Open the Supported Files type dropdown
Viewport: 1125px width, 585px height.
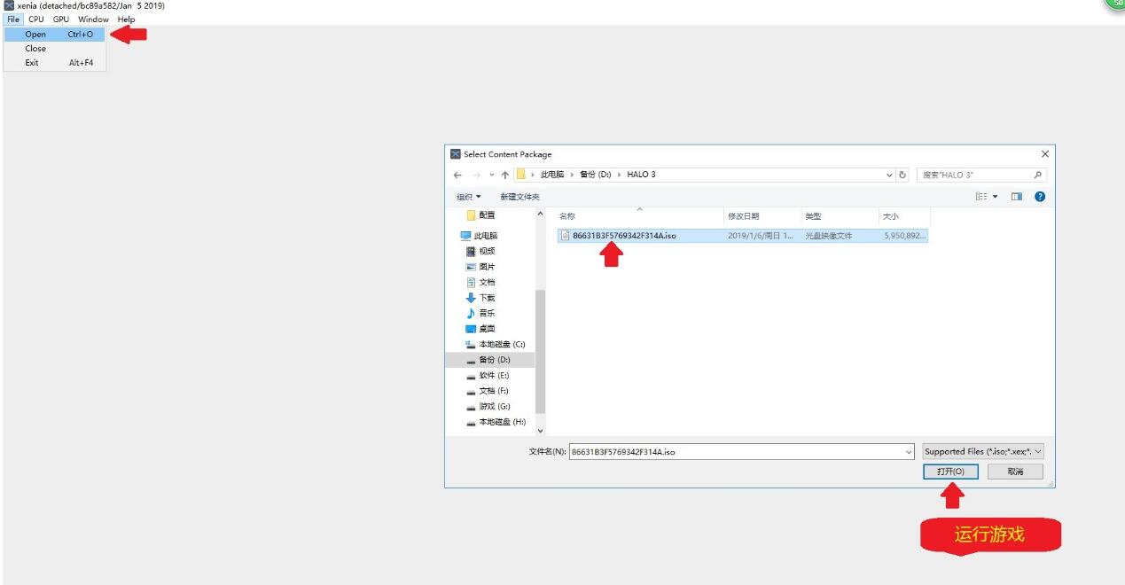point(983,452)
